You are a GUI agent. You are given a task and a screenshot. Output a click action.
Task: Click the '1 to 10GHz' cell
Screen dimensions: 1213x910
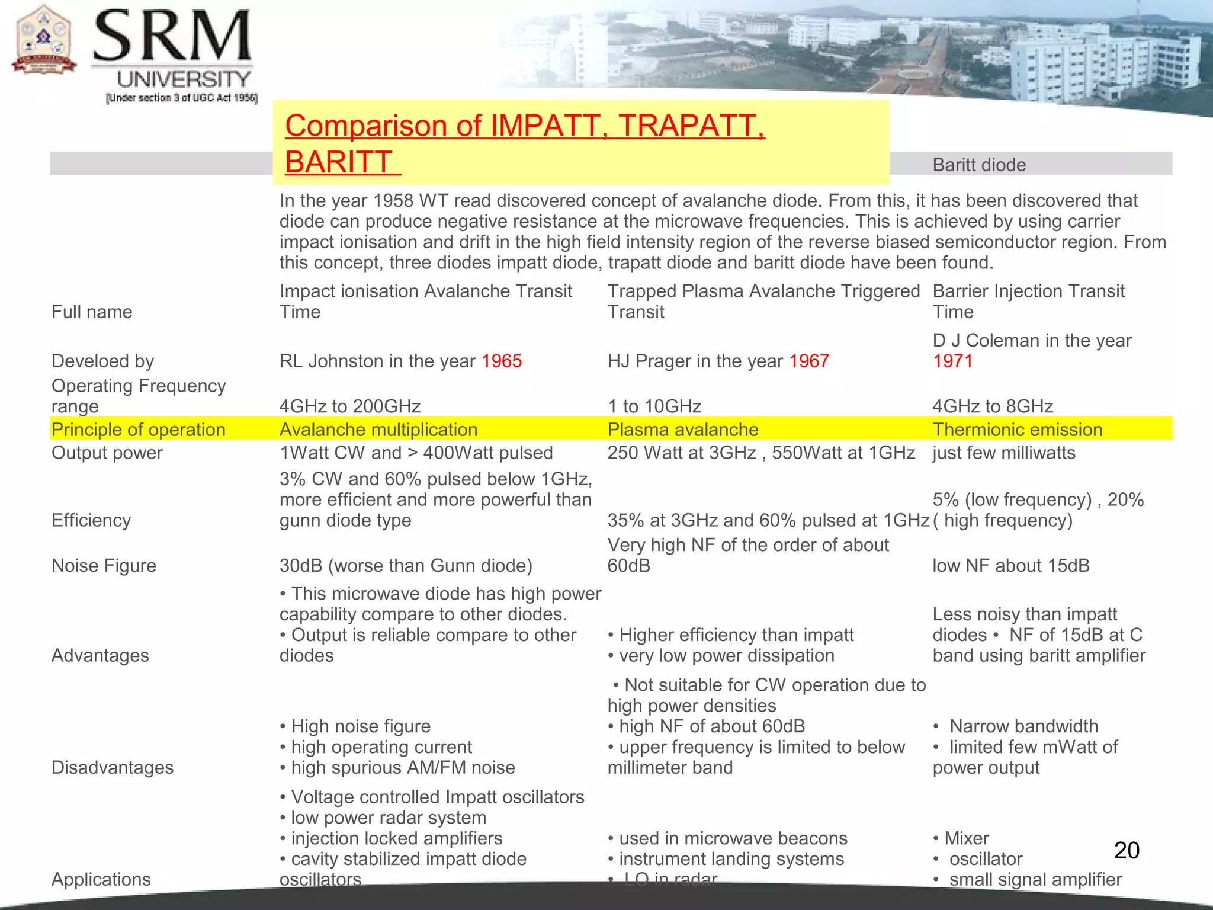(654, 406)
